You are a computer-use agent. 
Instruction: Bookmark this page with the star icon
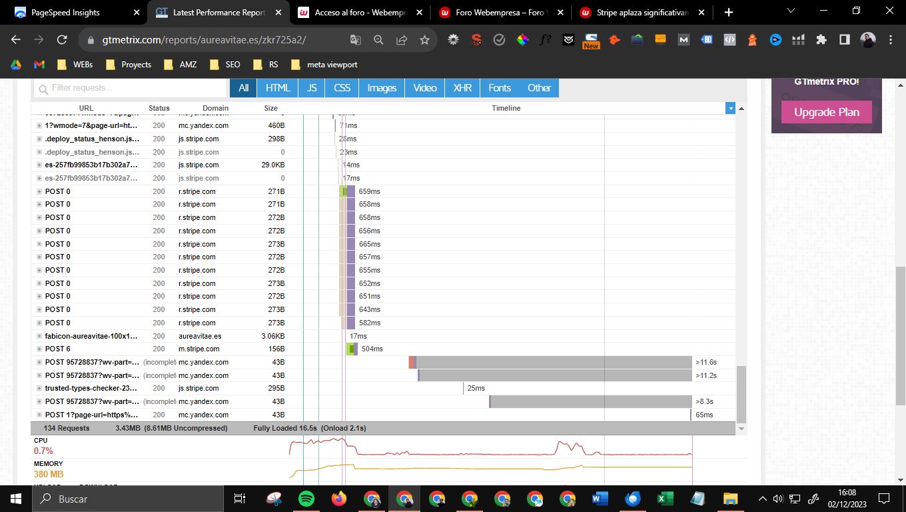tap(424, 40)
